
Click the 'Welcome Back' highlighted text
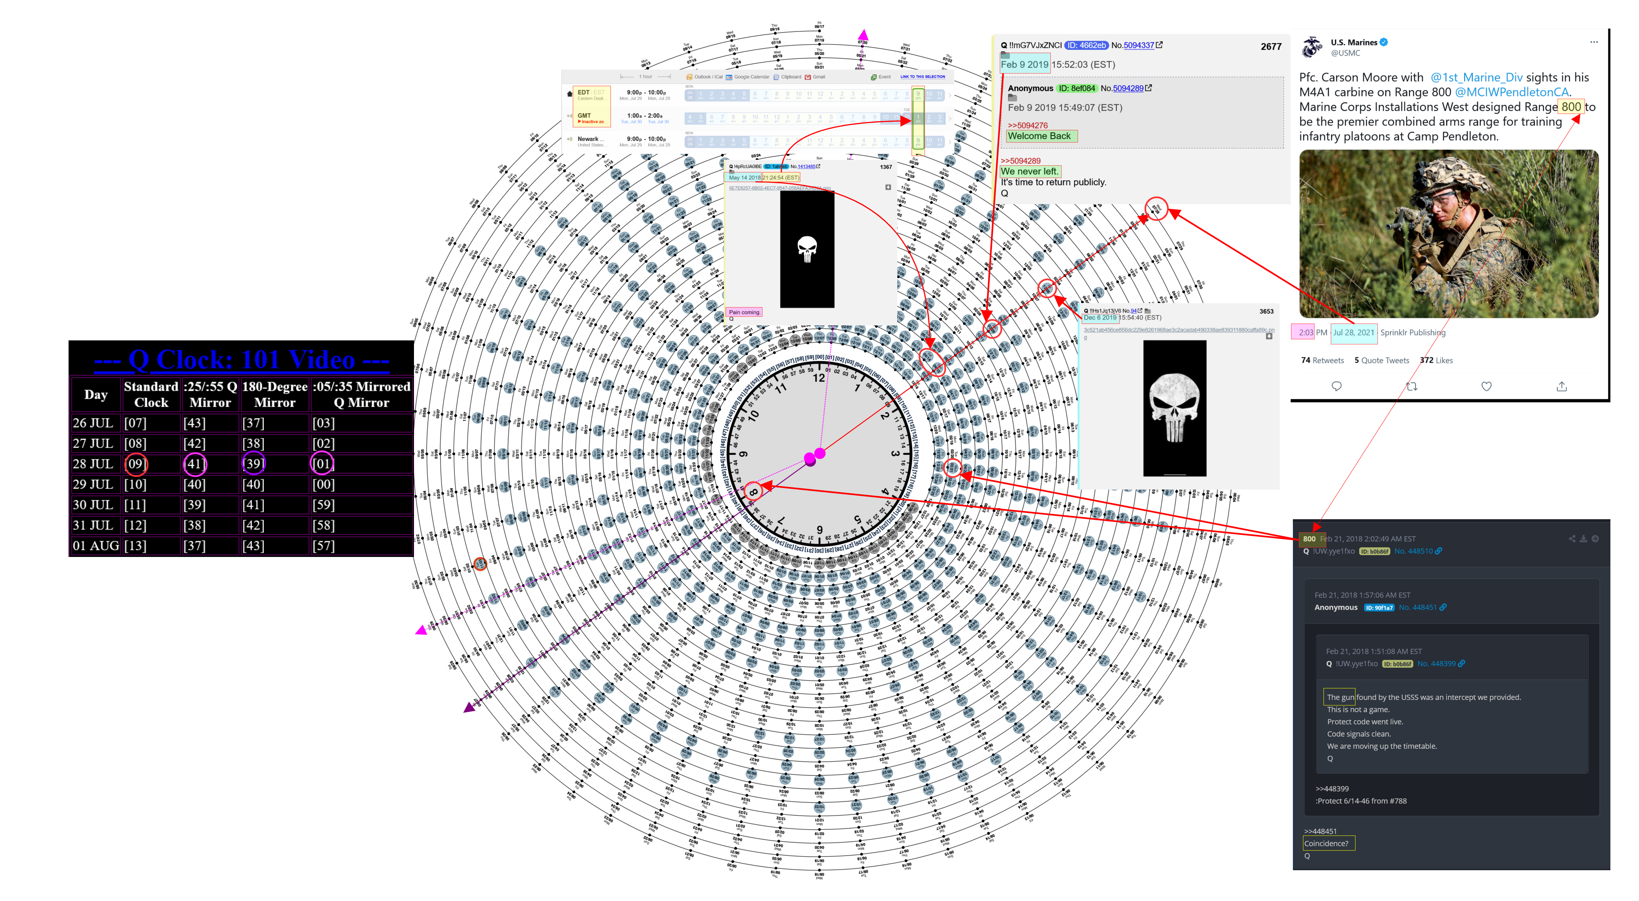point(1039,136)
